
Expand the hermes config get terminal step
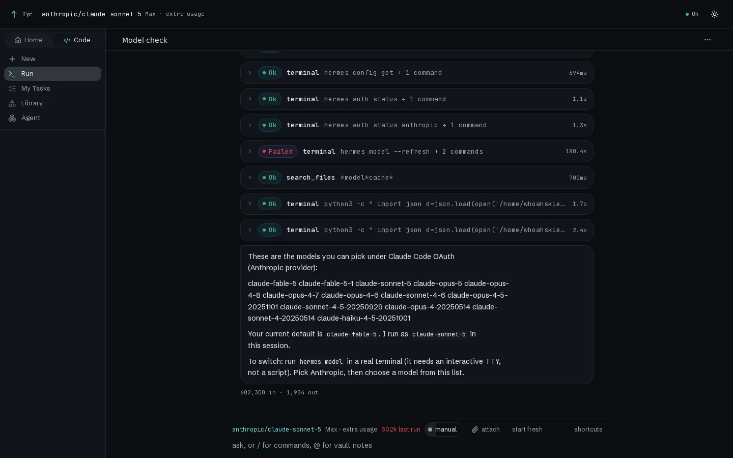(416, 73)
